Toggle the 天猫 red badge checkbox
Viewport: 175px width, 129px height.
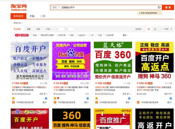click(x=13, y=35)
